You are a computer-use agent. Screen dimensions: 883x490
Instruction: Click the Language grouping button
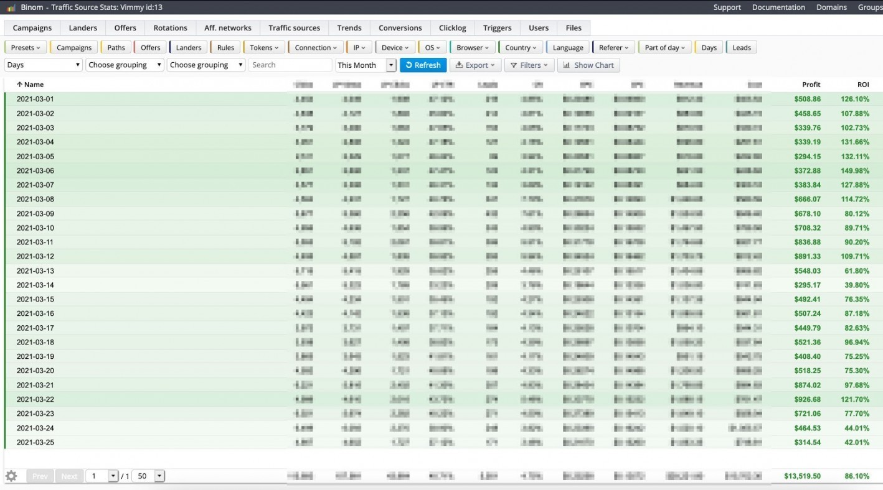568,47
